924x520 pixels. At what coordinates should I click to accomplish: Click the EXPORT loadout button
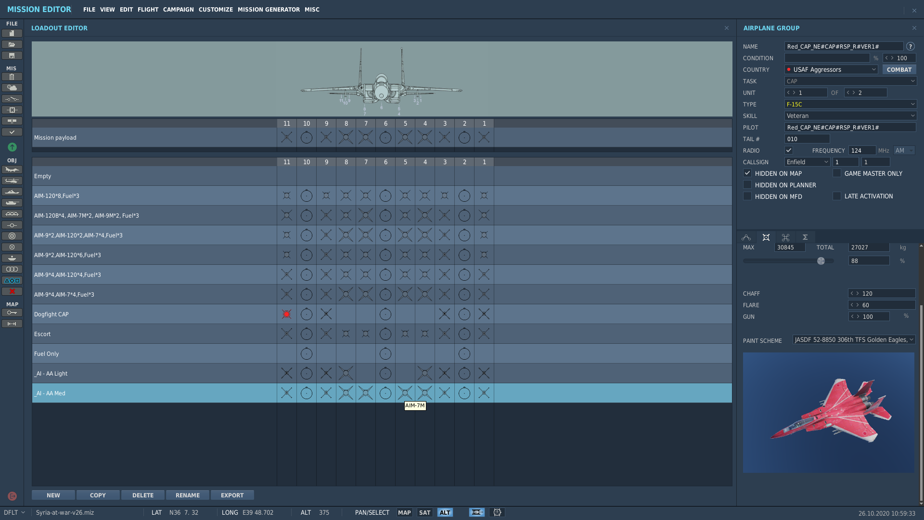pyautogui.click(x=232, y=495)
